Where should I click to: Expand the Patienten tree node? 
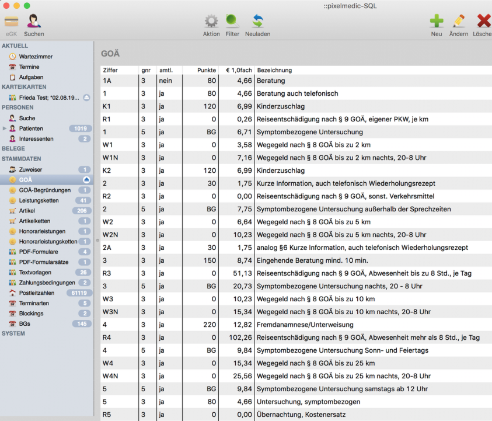(x=5, y=128)
